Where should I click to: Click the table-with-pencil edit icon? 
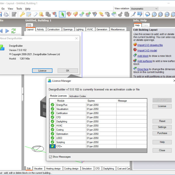[x=29, y=14]
